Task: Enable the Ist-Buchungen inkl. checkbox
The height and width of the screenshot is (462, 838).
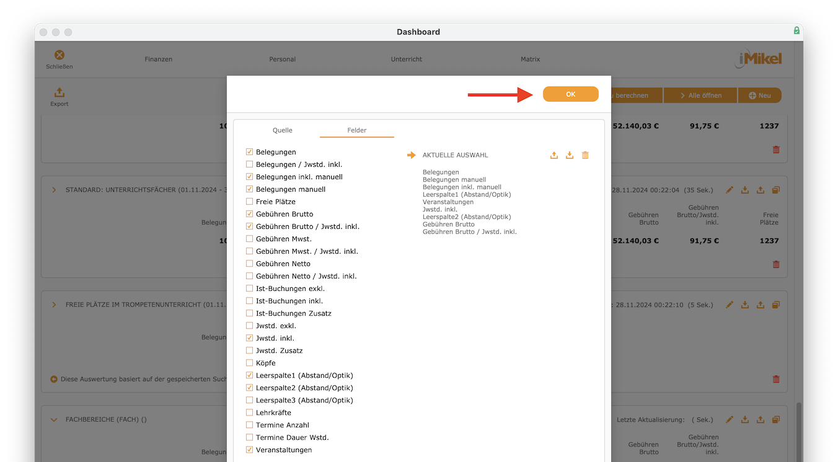Action: (249, 301)
